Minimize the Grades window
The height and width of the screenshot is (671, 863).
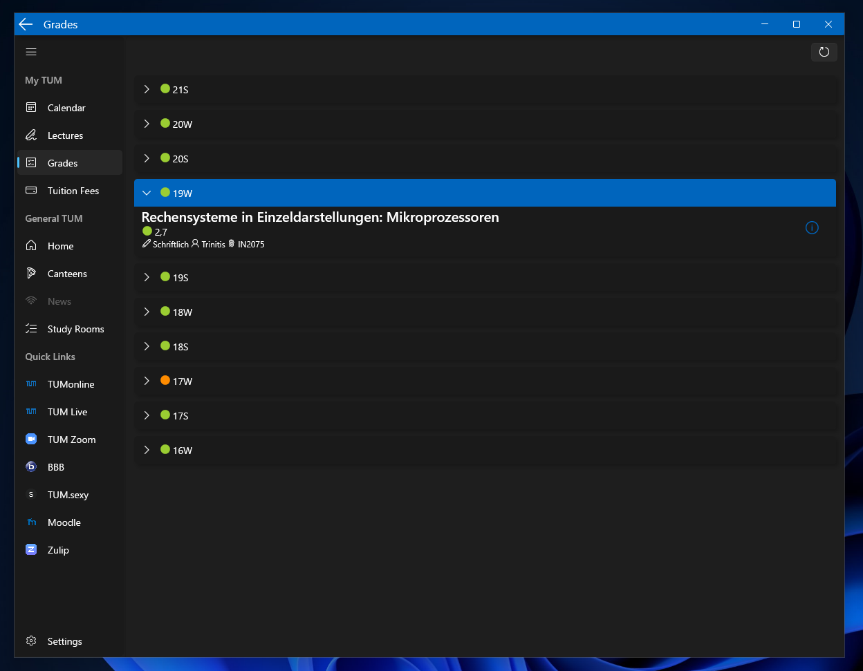click(765, 24)
